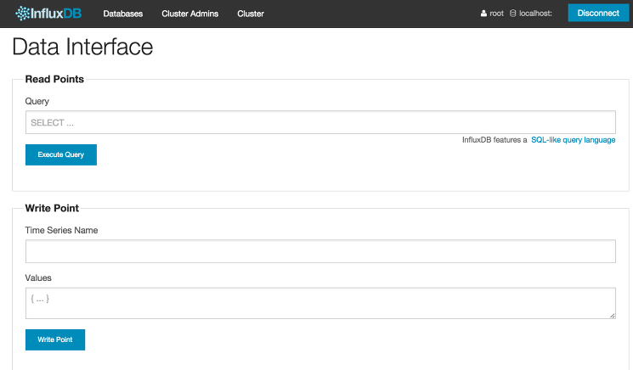The image size is (633, 370).
Task: Click the 'InfluxDB features a' text
Action: [x=495, y=140]
